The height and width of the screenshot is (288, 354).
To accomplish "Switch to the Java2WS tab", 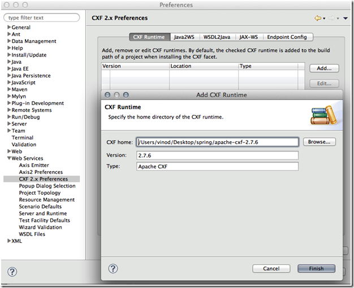I will (x=184, y=37).
